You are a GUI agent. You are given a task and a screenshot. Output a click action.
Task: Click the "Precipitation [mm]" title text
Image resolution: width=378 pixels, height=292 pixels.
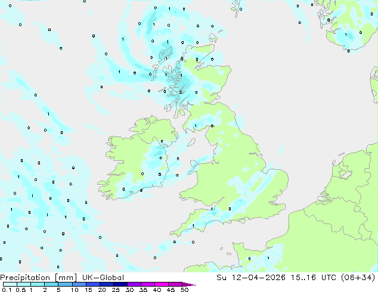38,278
